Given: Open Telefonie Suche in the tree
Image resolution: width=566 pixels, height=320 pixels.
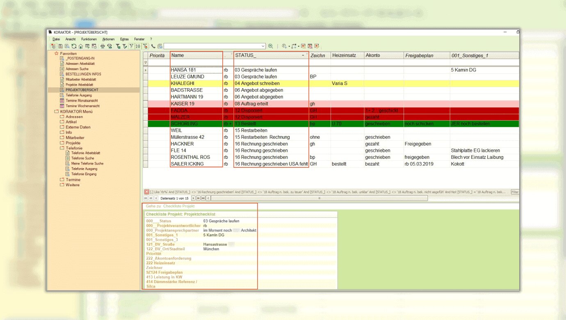Looking at the screenshot, I should (82, 158).
